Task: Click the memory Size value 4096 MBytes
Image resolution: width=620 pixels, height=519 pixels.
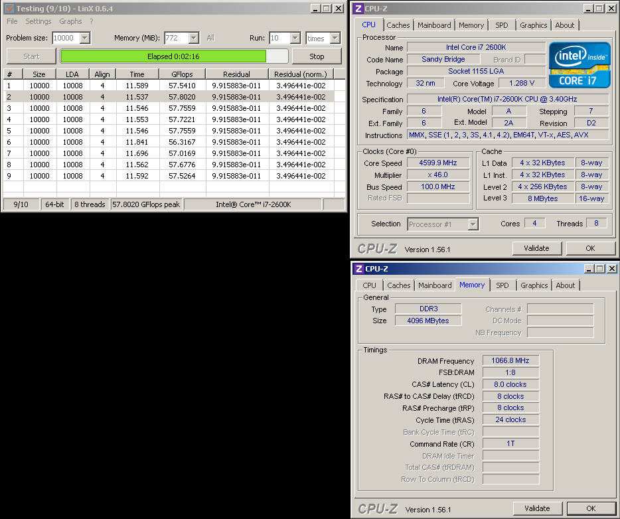Action: [x=428, y=321]
